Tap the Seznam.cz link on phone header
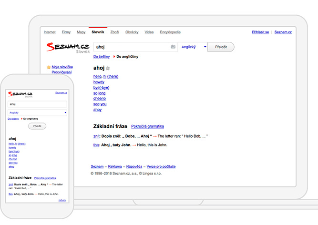 61,92
